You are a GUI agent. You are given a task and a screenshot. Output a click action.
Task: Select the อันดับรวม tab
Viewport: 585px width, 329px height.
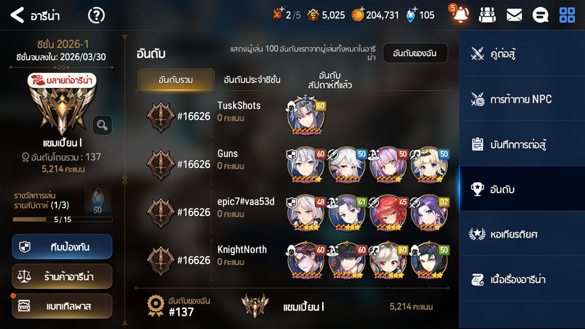(175, 79)
